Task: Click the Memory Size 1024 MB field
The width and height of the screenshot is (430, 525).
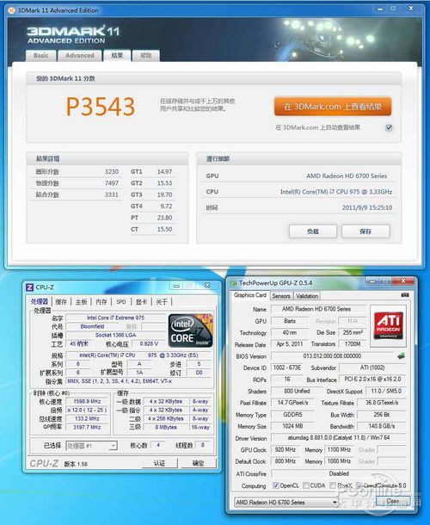Action: pos(292,426)
